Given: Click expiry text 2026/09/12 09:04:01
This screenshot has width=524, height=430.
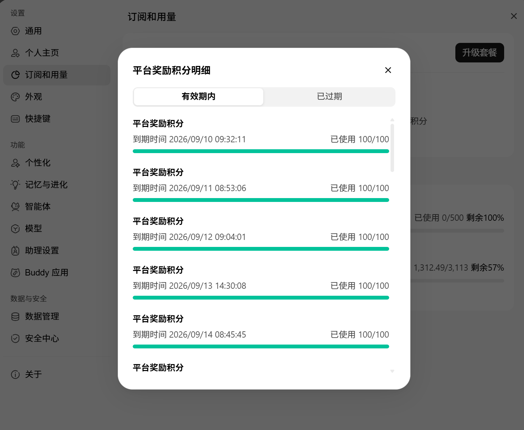Looking at the screenshot, I should (x=190, y=237).
